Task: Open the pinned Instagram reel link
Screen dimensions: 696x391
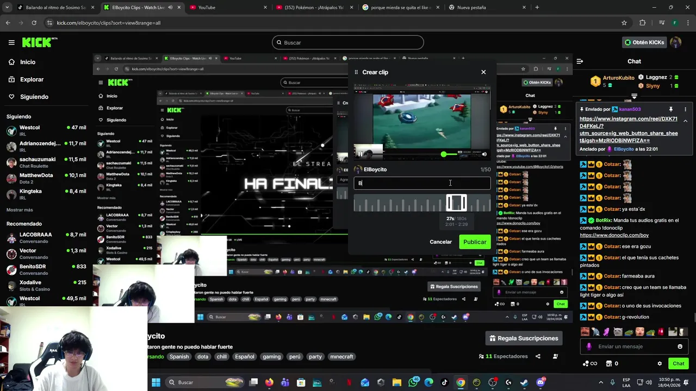Action: click(x=629, y=130)
